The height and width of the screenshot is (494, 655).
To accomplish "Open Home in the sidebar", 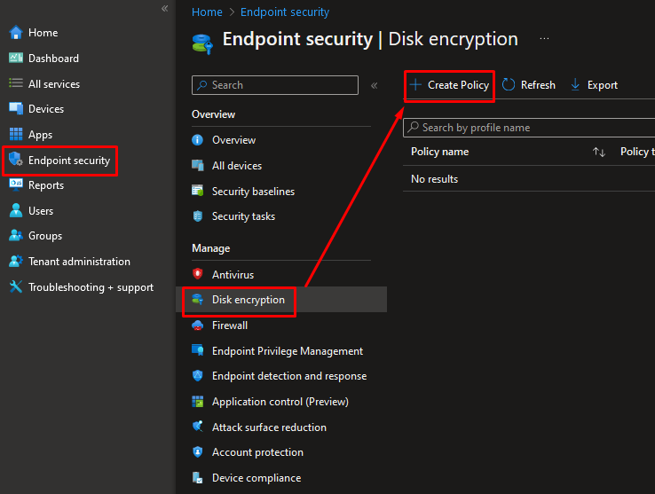I will click(x=43, y=33).
